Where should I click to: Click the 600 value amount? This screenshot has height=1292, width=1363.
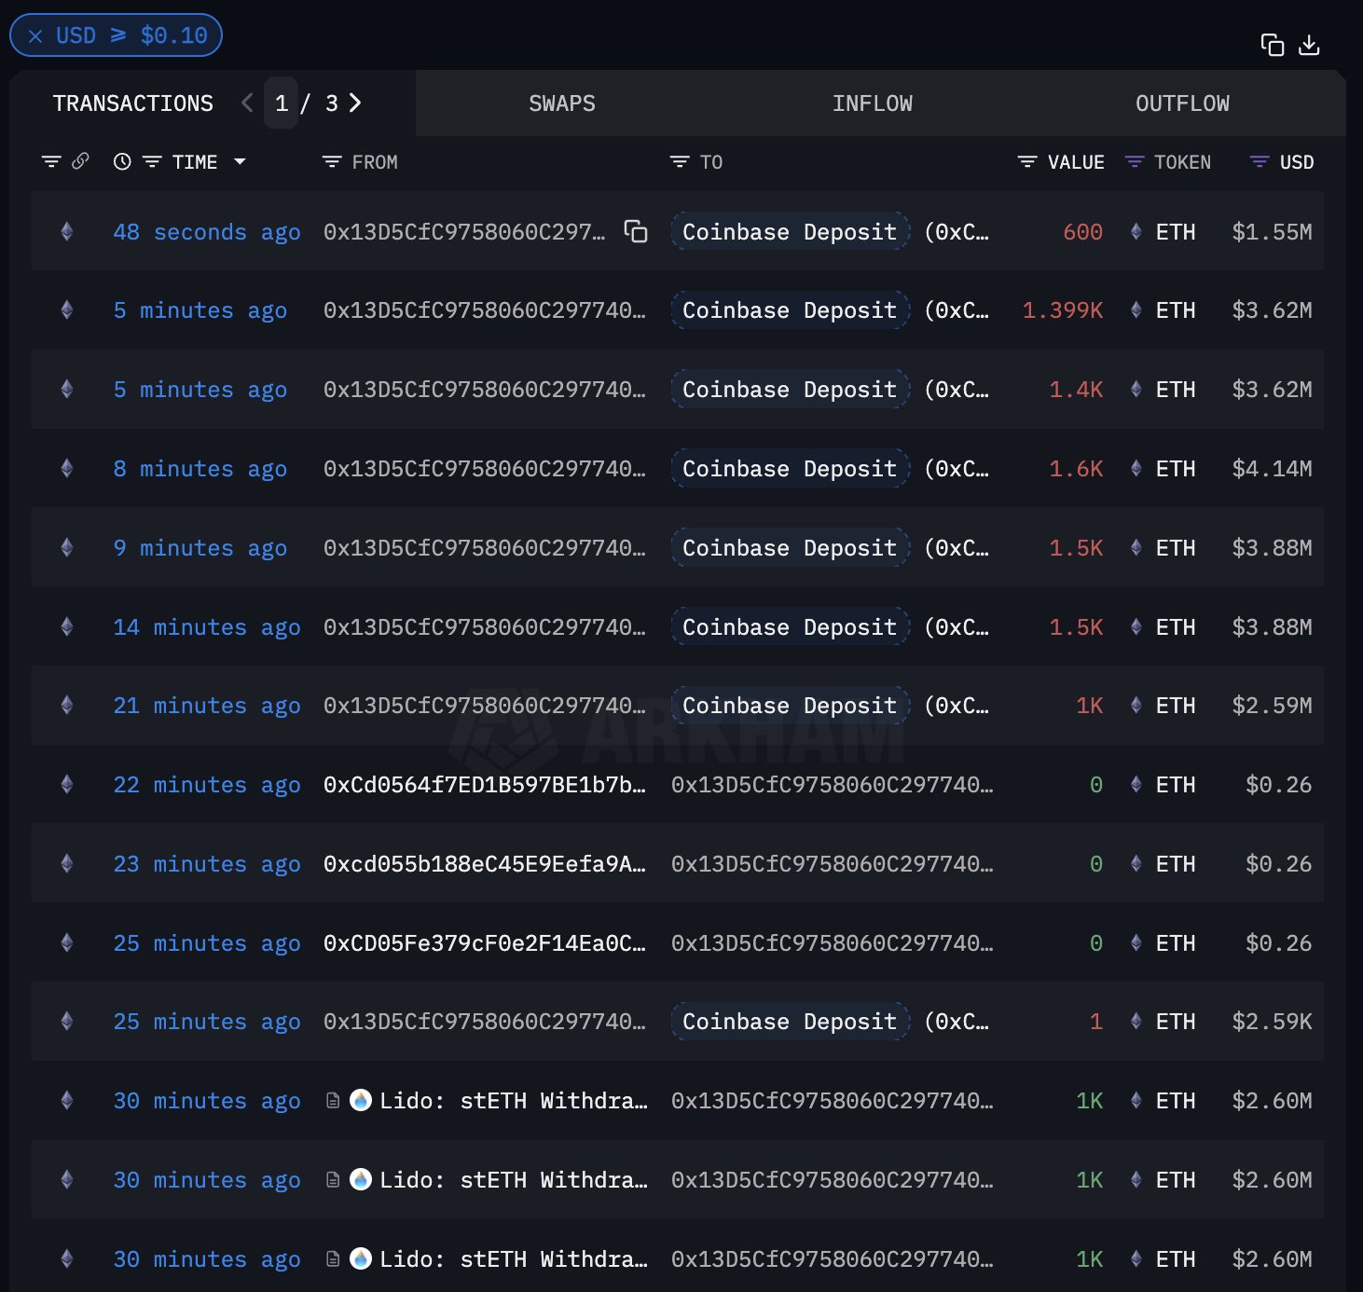point(1083,232)
